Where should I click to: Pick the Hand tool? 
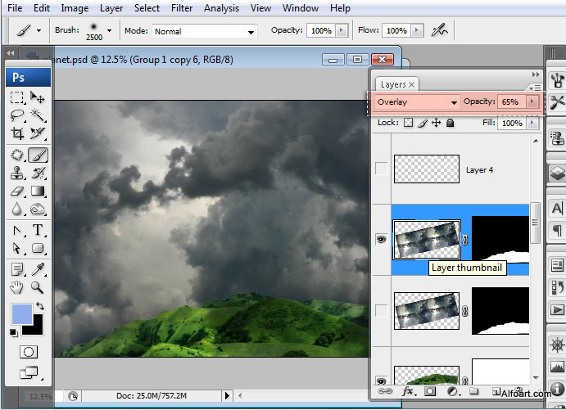(17, 286)
